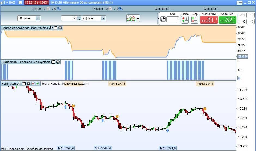Maximize the Courbe gains&pertes panel

[x=56, y=28]
